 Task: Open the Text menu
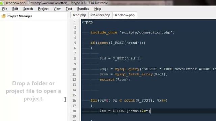pyautogui.click(x=69, y=9)
